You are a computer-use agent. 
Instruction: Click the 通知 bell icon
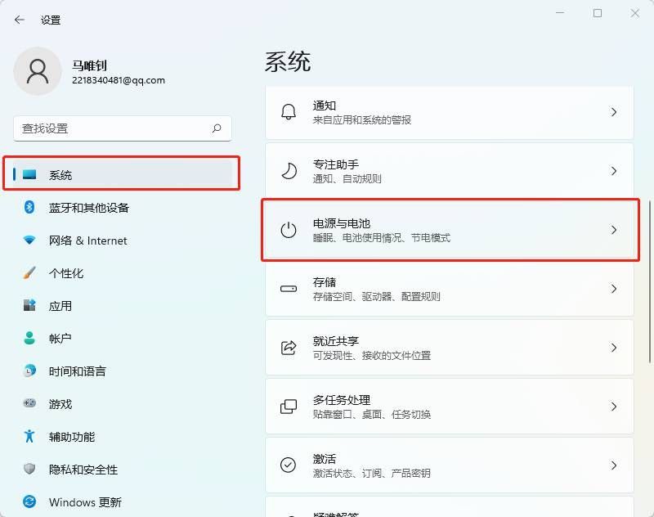tap(288, 112)
